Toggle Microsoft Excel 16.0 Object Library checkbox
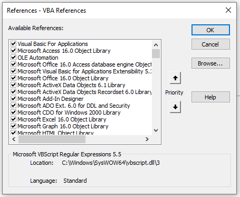The height and width of the screenshot is (197, 240). point(13,119)
